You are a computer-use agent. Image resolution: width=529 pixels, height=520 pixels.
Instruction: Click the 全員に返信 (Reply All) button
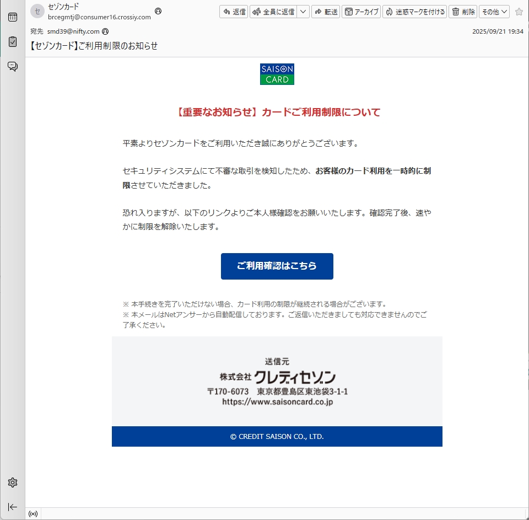coord(273,12)
